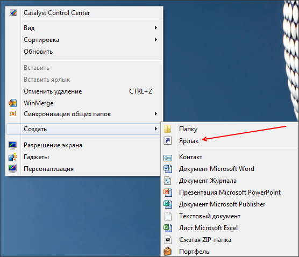
Task: Click the WinMerge icon
Action: coord(12,103)
